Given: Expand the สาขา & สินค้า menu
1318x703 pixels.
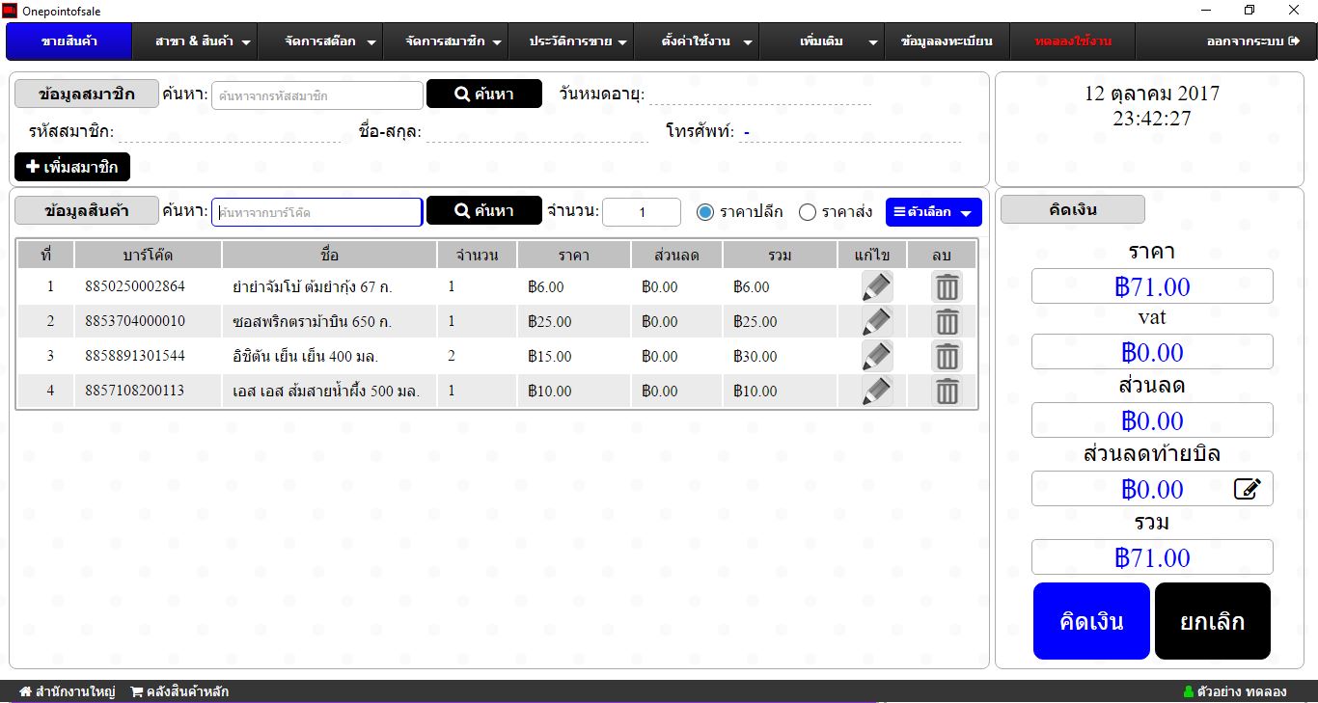Looking at the screenshot, I should point(204,41).
